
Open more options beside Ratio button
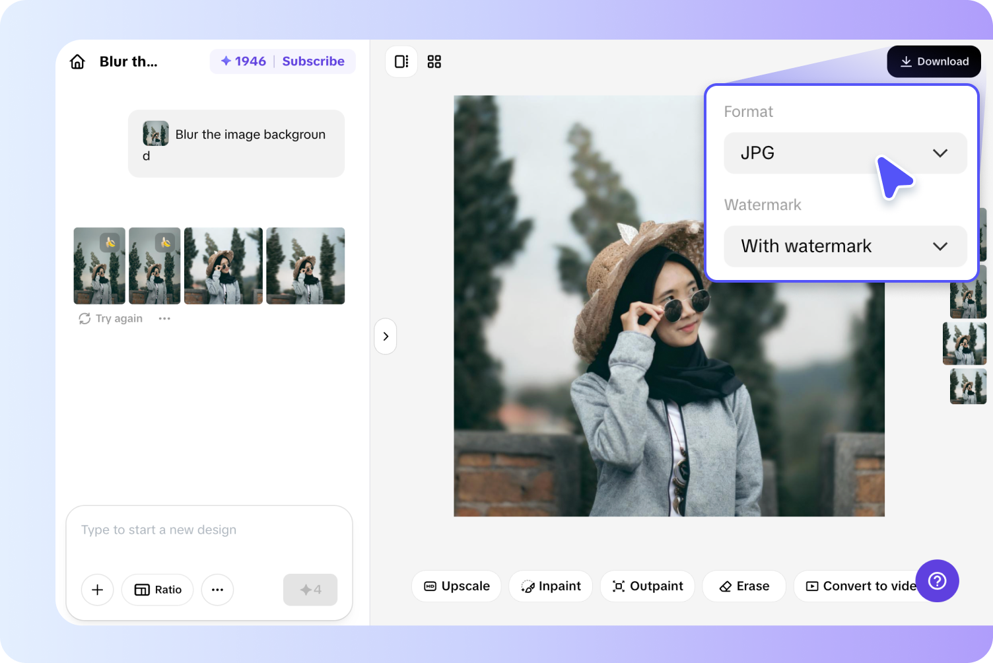(217, 590)
